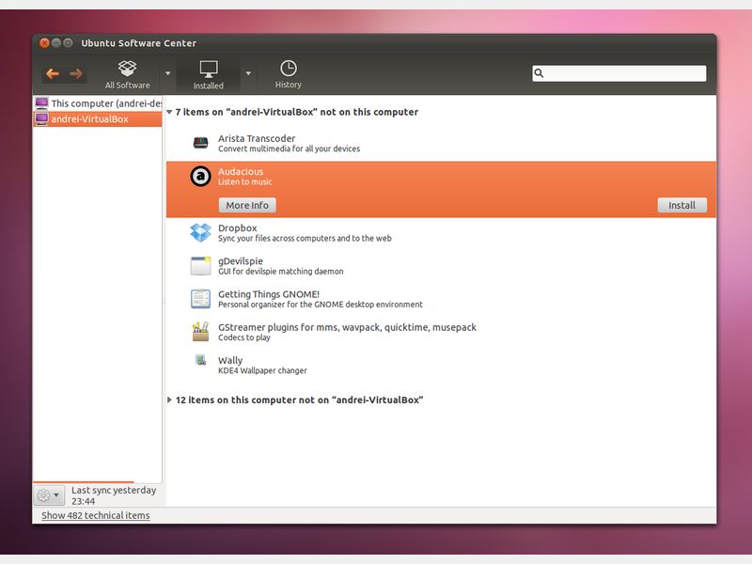Minimize the Ubuntu Software Center window
The width and height of the screenshot is (752, 564).
point(56,42)
